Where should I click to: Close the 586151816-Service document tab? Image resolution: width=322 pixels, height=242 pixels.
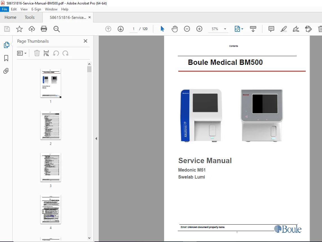pos(89,17)
